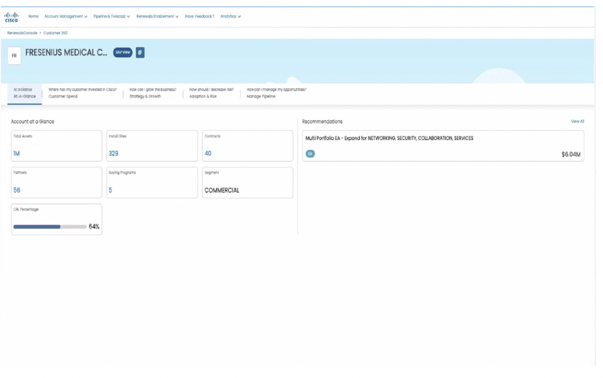Click the Recommendations heading

[322, 121]
